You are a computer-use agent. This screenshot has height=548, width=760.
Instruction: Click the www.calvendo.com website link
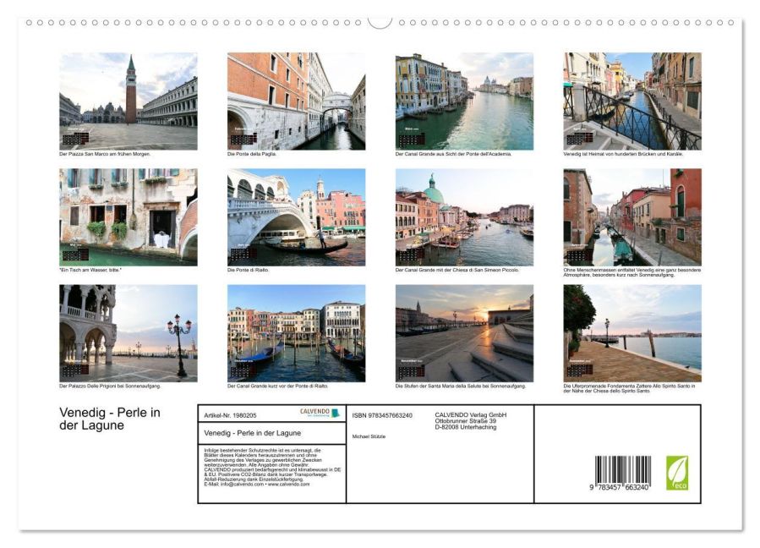coord(289,485)
